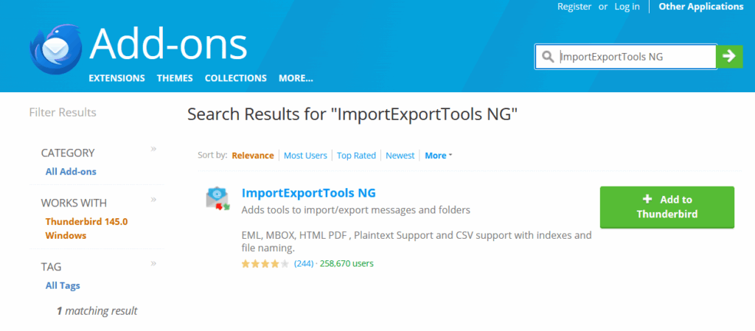Select the All Add-ons category filter

point(71,171)
